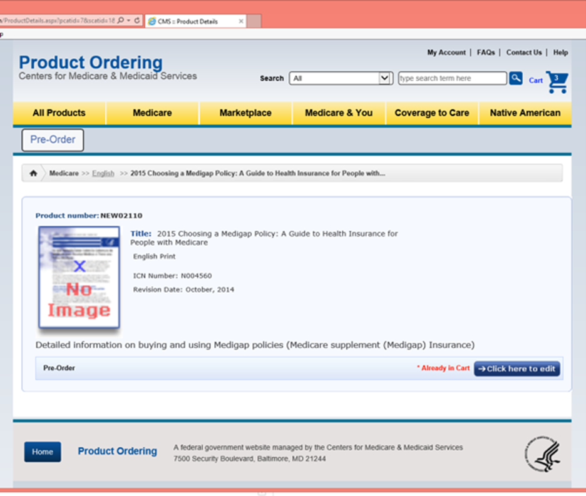Open the FAQs link
Screen dimensions: 586x496
486,53
